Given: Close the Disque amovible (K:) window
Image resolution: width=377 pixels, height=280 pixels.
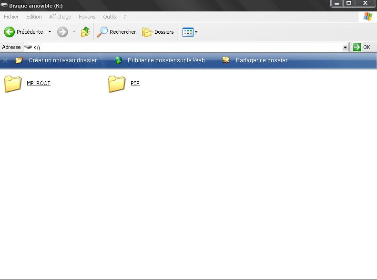Looking at the screenshot, I should coord(365,3).
